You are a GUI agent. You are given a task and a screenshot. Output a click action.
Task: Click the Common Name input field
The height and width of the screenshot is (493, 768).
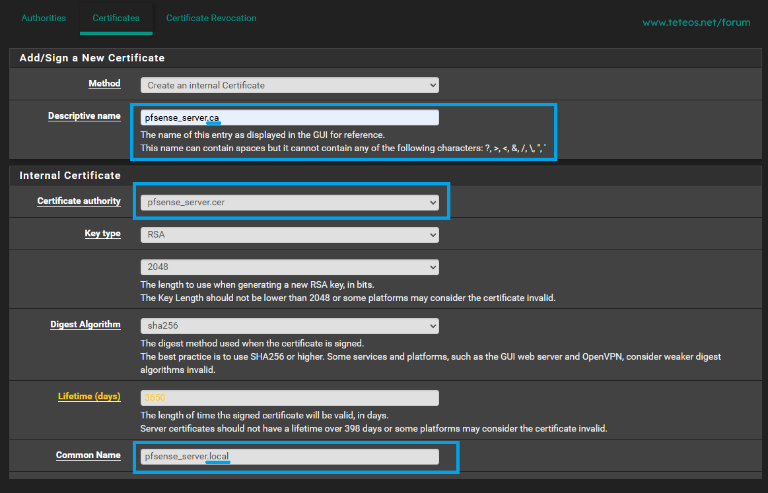289,456
